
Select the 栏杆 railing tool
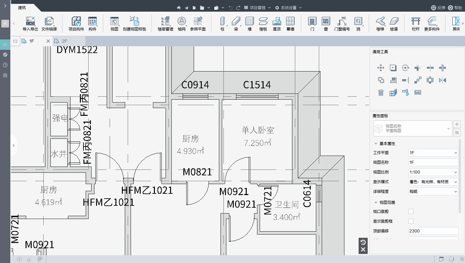(416, 24)
